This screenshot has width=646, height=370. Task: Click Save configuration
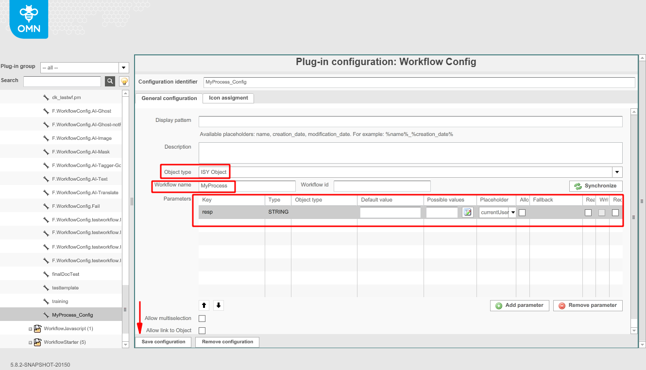coord(164,342)
